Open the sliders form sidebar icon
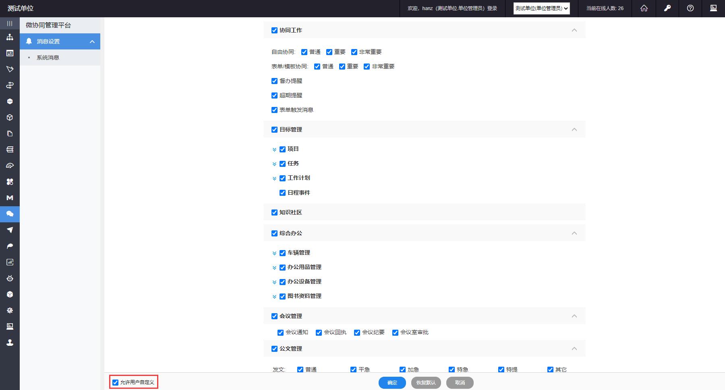The image size is (725, 390). pos(10,53)
